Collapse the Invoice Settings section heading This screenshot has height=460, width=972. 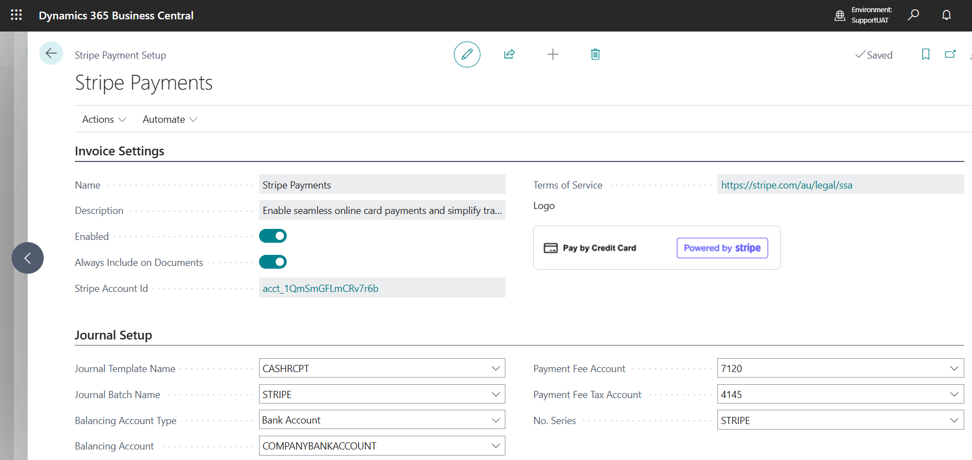(120, 151)
